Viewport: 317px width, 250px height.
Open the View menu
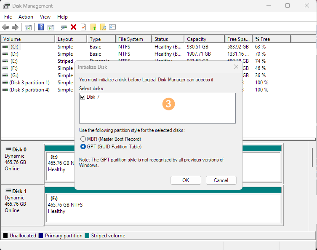click(x=45, y=17)
